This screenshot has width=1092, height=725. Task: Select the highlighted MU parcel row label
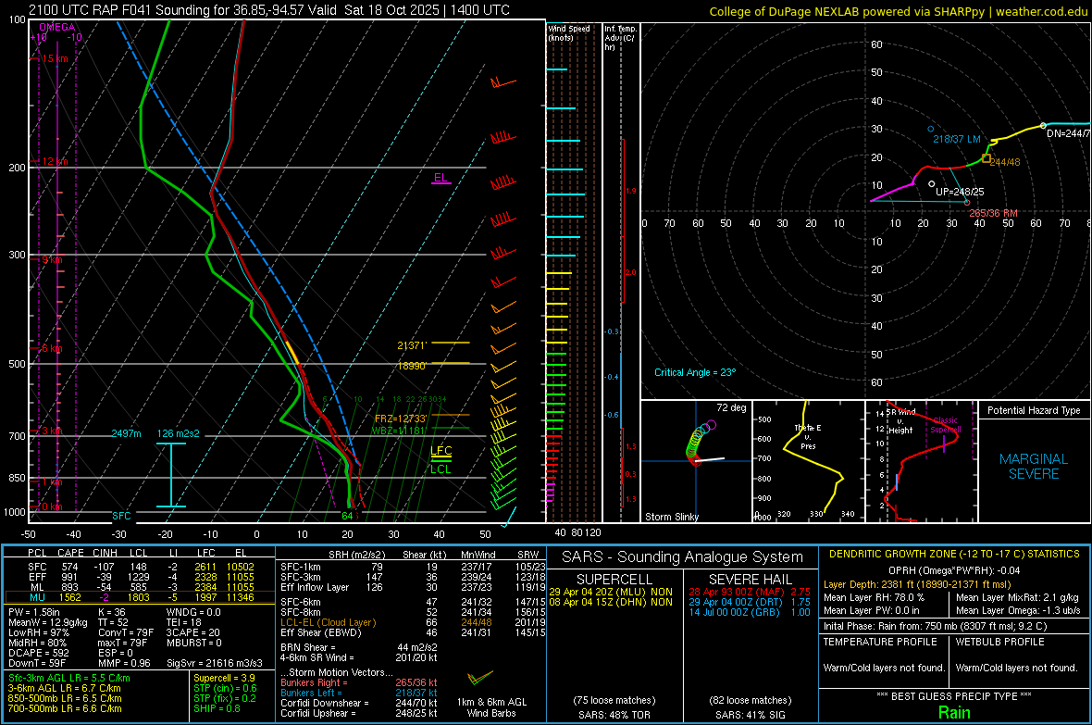(x=37, y=597)
